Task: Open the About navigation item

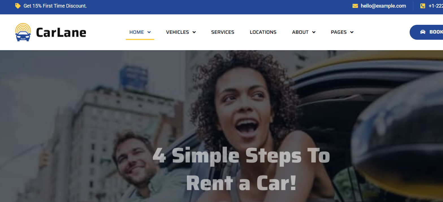Action: [300, 32]
